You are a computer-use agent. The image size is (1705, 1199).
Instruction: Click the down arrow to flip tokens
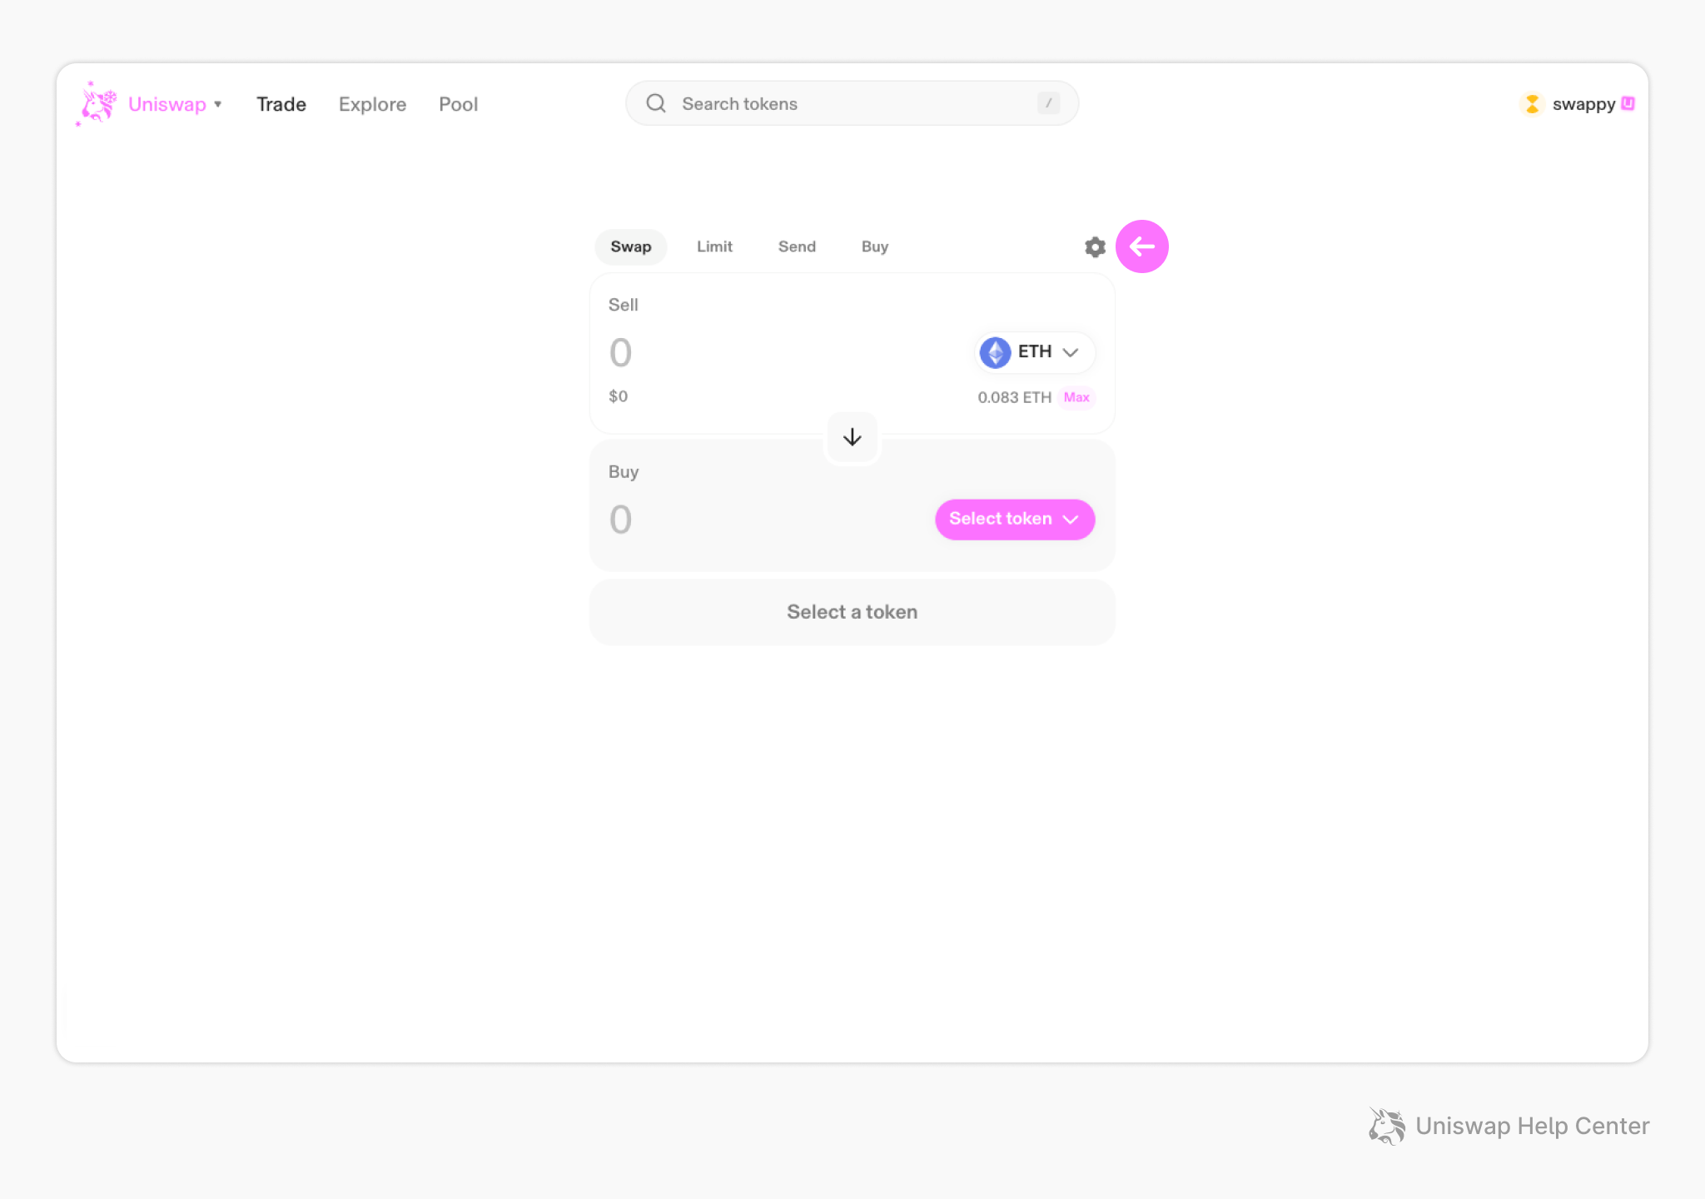(852, 437)
